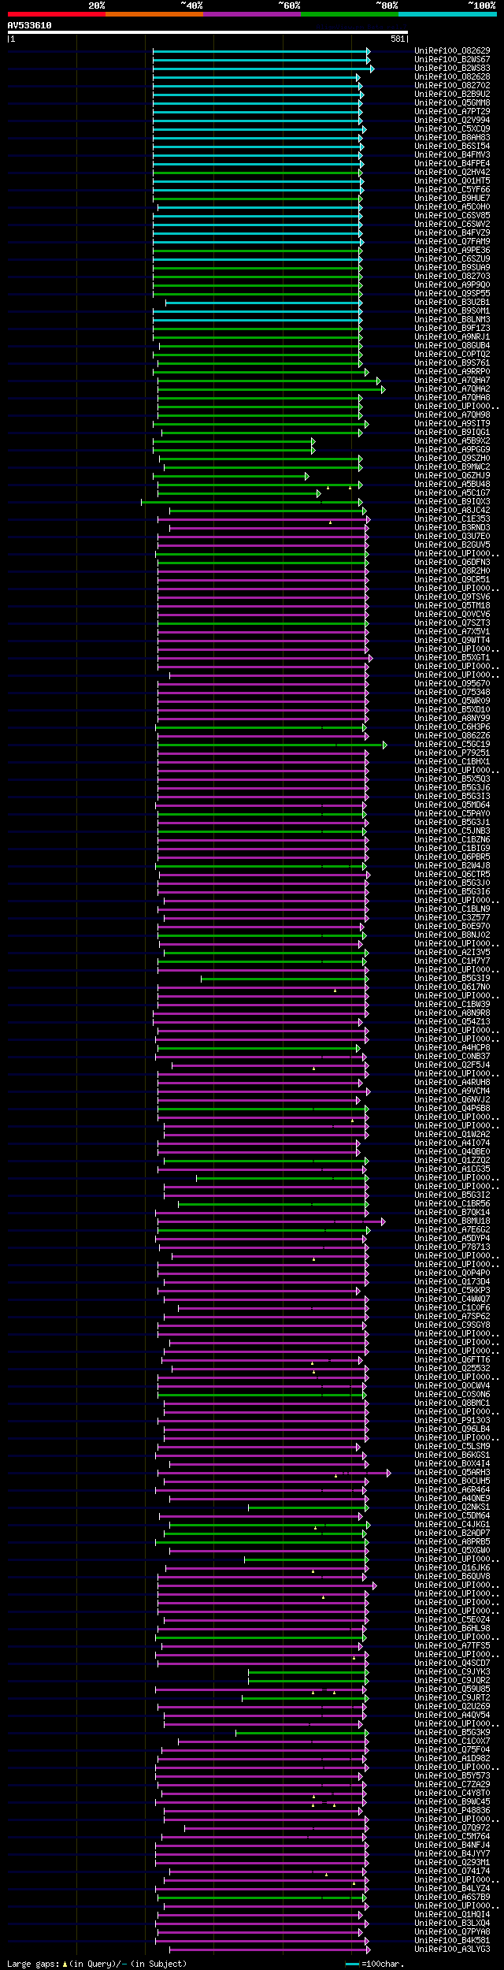Select the UniRef100_B5G3I9 label
Image resolution: width=504 pixels, height=1970 pixels.
[452, 979]
